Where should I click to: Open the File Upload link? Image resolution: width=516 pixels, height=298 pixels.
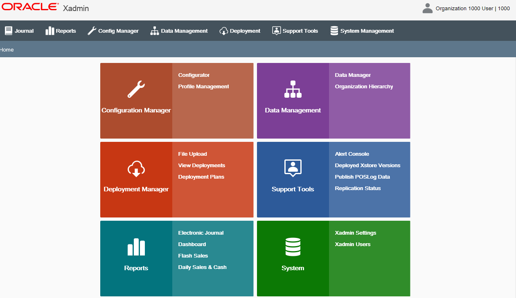pos(192,154)
